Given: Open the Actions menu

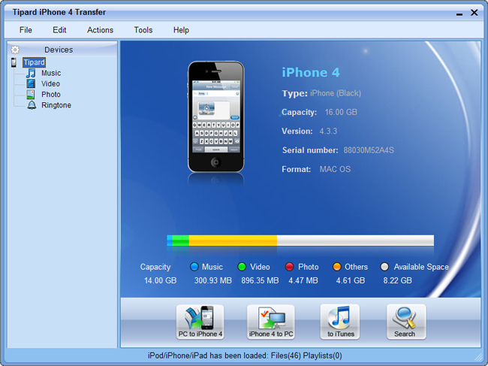Looking at the screenshot, I should click(x=100, y=30).
